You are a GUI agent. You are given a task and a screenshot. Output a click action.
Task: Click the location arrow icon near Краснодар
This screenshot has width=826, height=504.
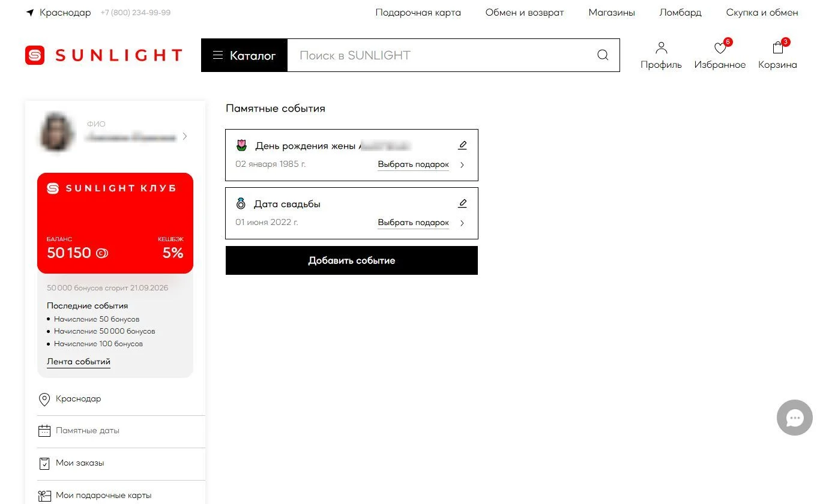(30, 13)
